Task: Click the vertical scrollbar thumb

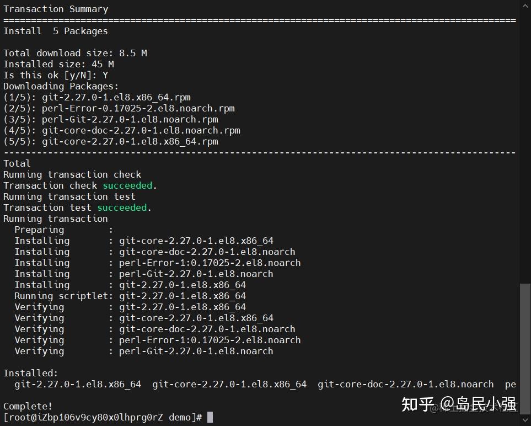Action: click(525, 349)
